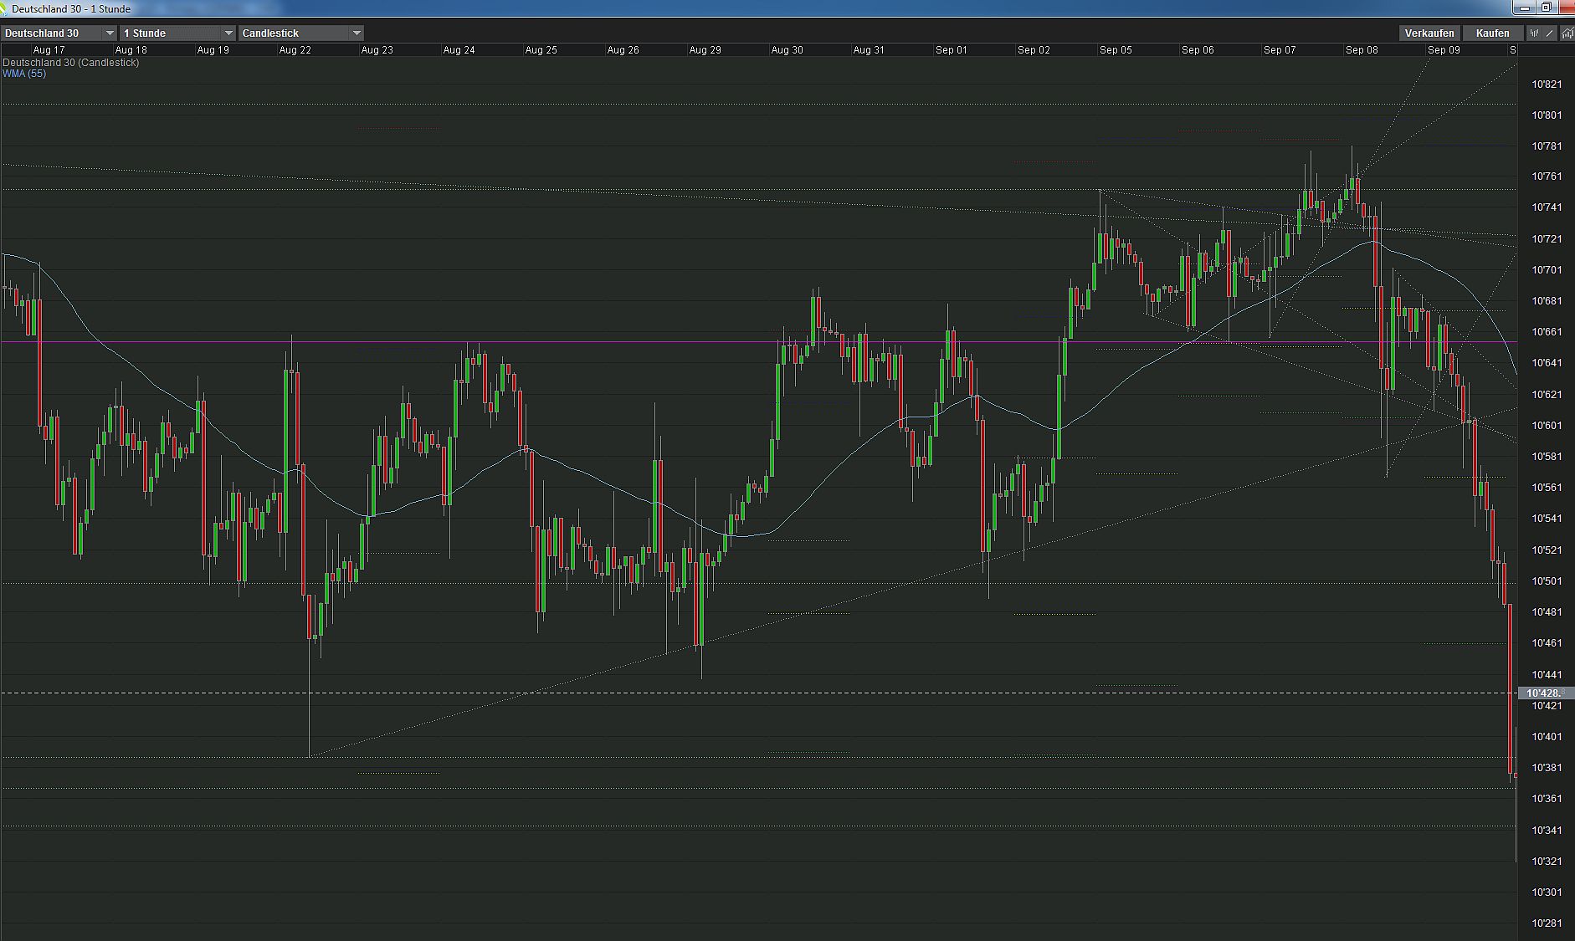Click the 10'701 level on price scale
1575x941 pixels.
tap(1547, 270)
